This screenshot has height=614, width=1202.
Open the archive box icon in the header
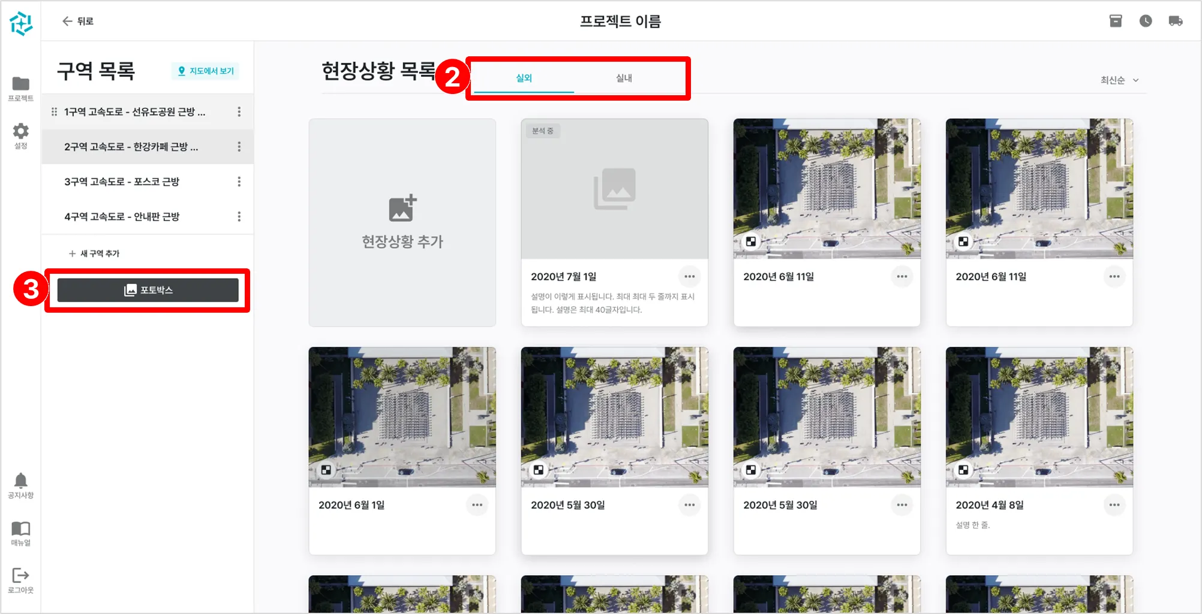click(x=1116, y=21)
